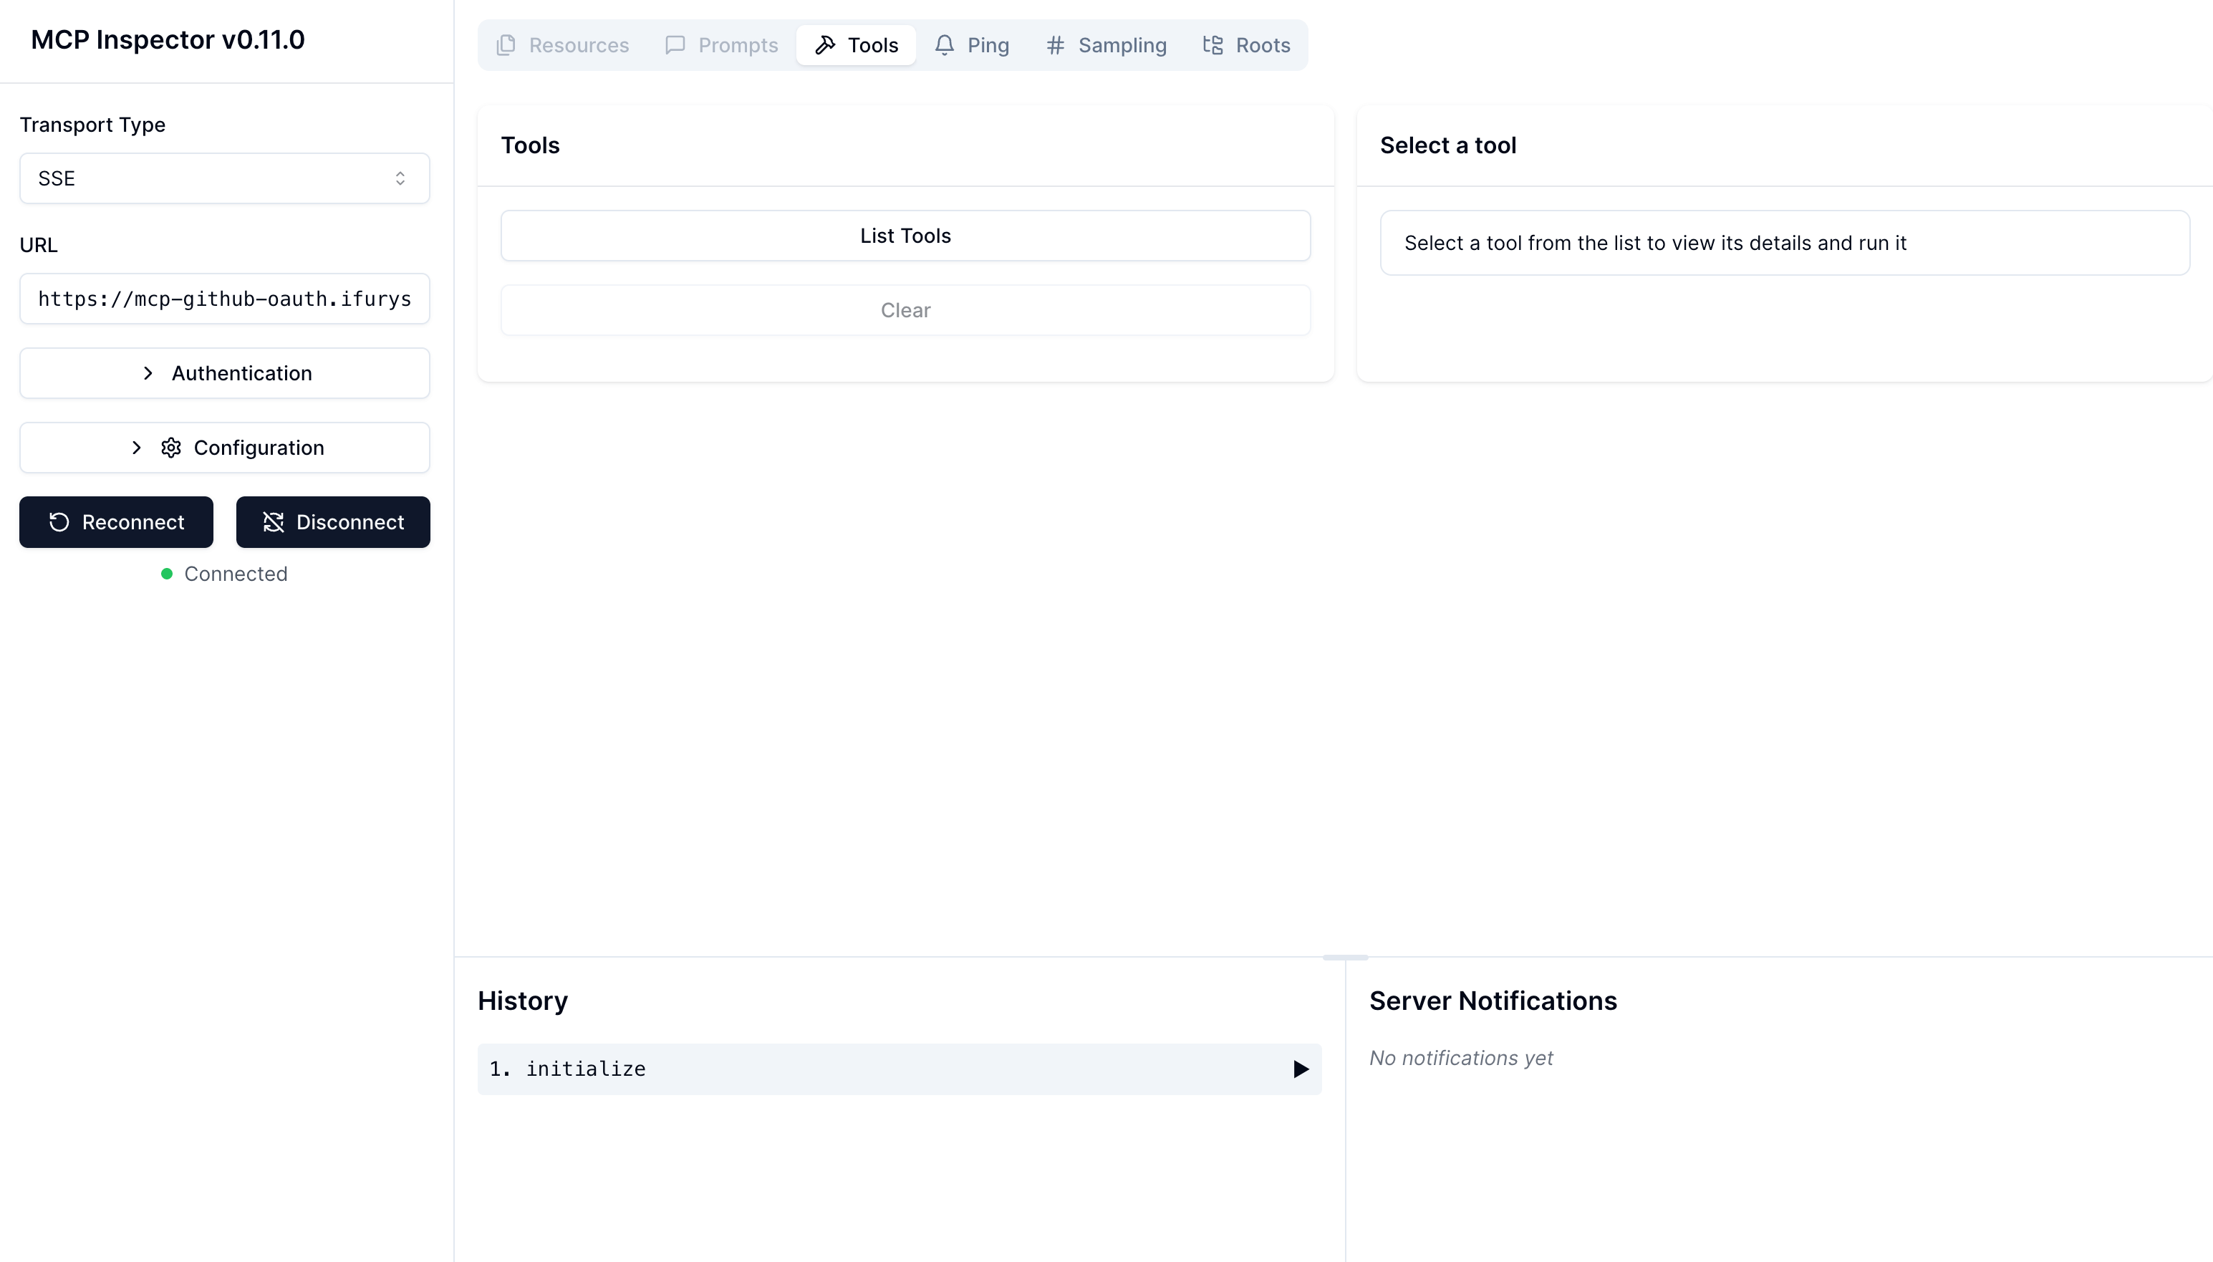2213x1262 pixels.
Task: Click the chevron beside Configuration
Action: [136, 448]
